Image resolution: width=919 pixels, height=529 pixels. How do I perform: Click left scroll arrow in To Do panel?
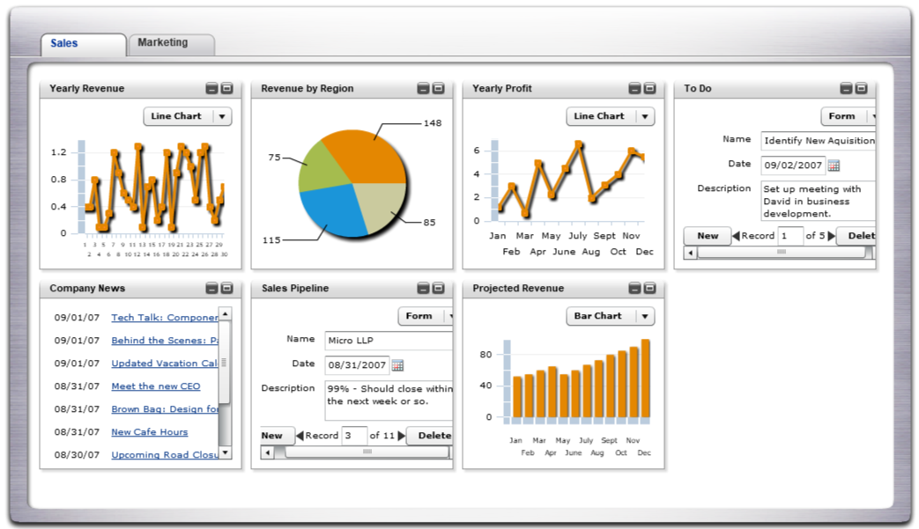(x=691, y=253)
